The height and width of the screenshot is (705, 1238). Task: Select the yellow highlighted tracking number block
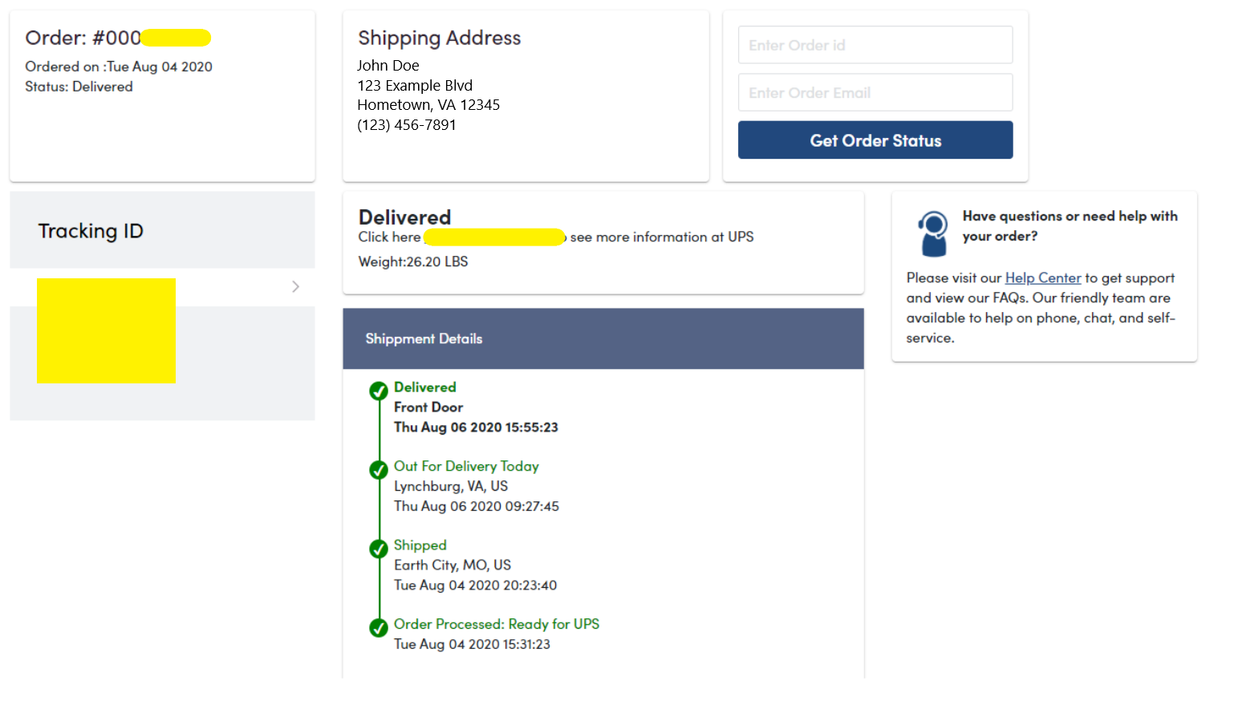(106, 330)
